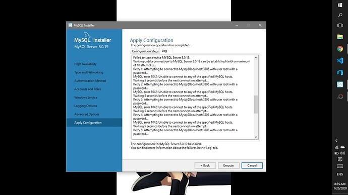Viewport: 348px width, 195px height.
Task: Open the ENG language selector
Action: click(340, 174)
